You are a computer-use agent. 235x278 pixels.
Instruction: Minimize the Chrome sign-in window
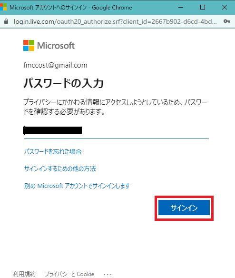click(181, 7)
